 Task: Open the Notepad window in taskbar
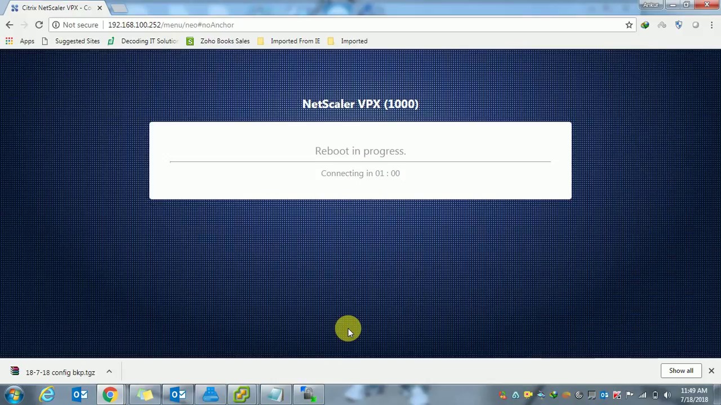tap(275, 395)
